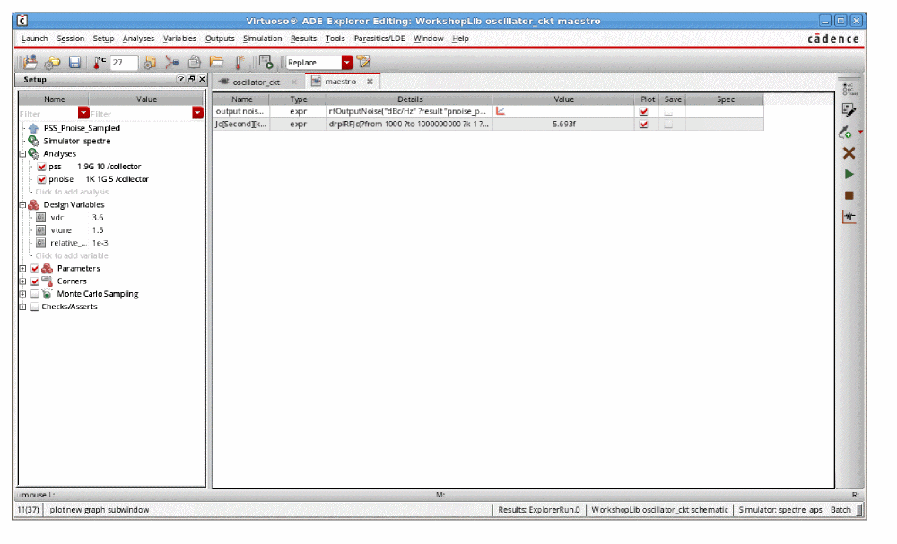
Task: Click the Save floppy disk icon
Action: pyautogui.click(x=74, y=62)
